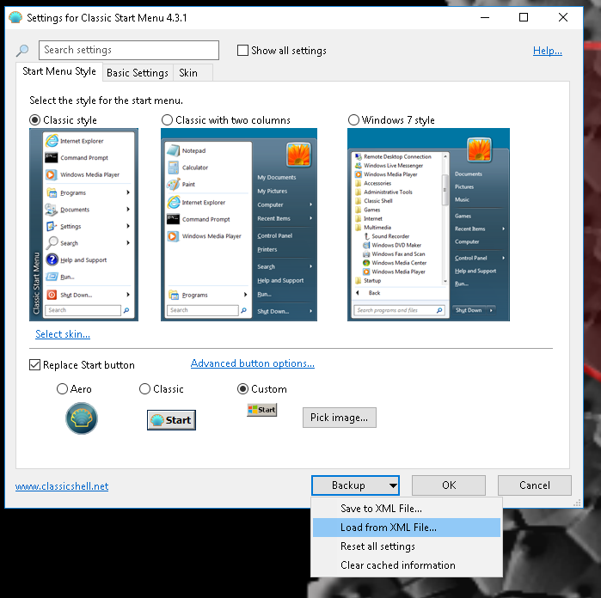The height and width of the screenshot is (598, 601).
Task: Maximize the settings window
Action: tap(524, 18)
